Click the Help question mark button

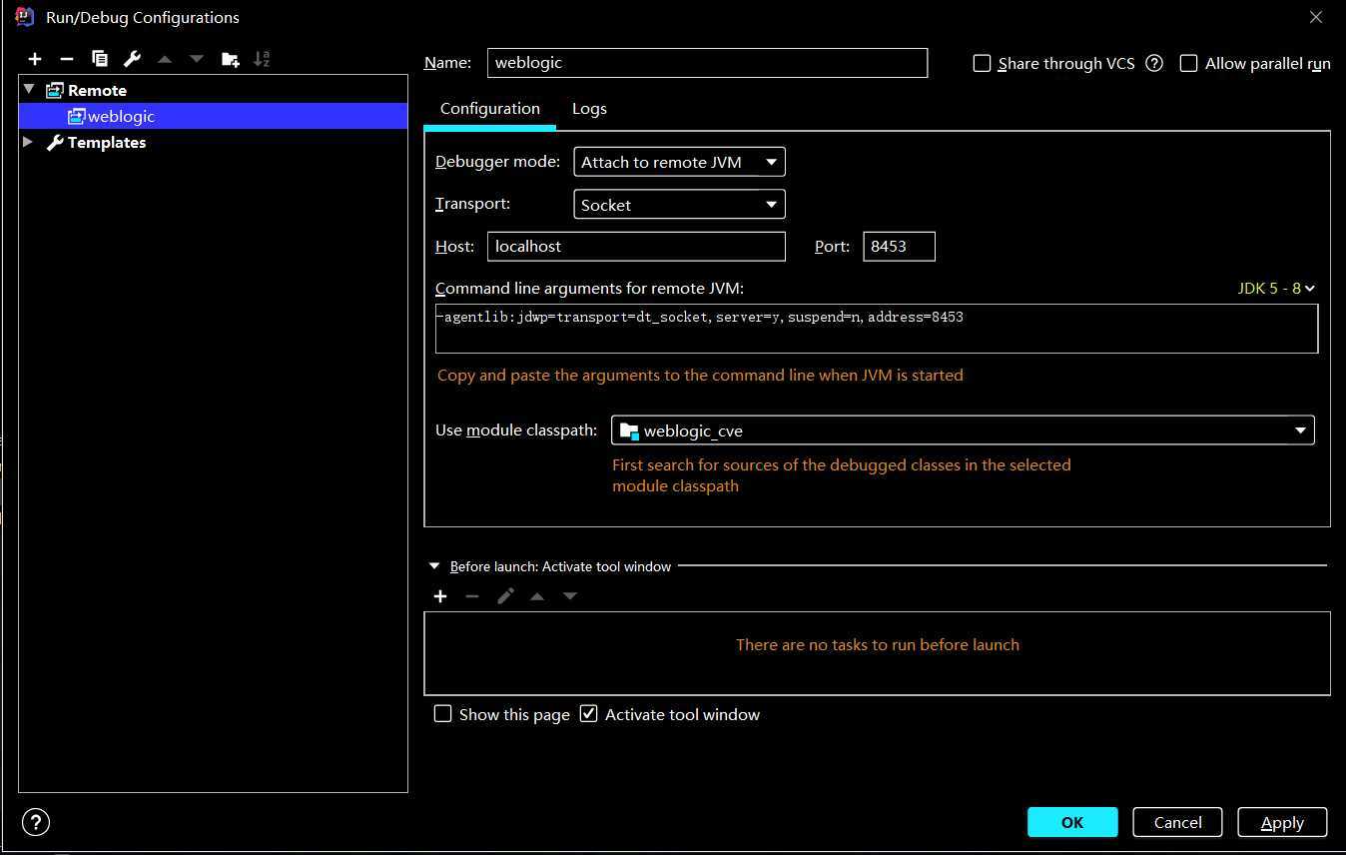coord(35,822)
